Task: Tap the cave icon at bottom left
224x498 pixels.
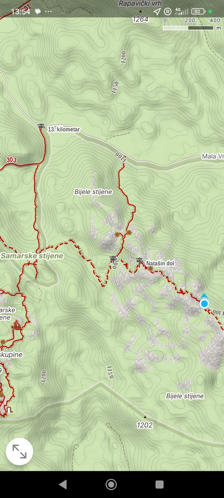Action: pos(10,409)
